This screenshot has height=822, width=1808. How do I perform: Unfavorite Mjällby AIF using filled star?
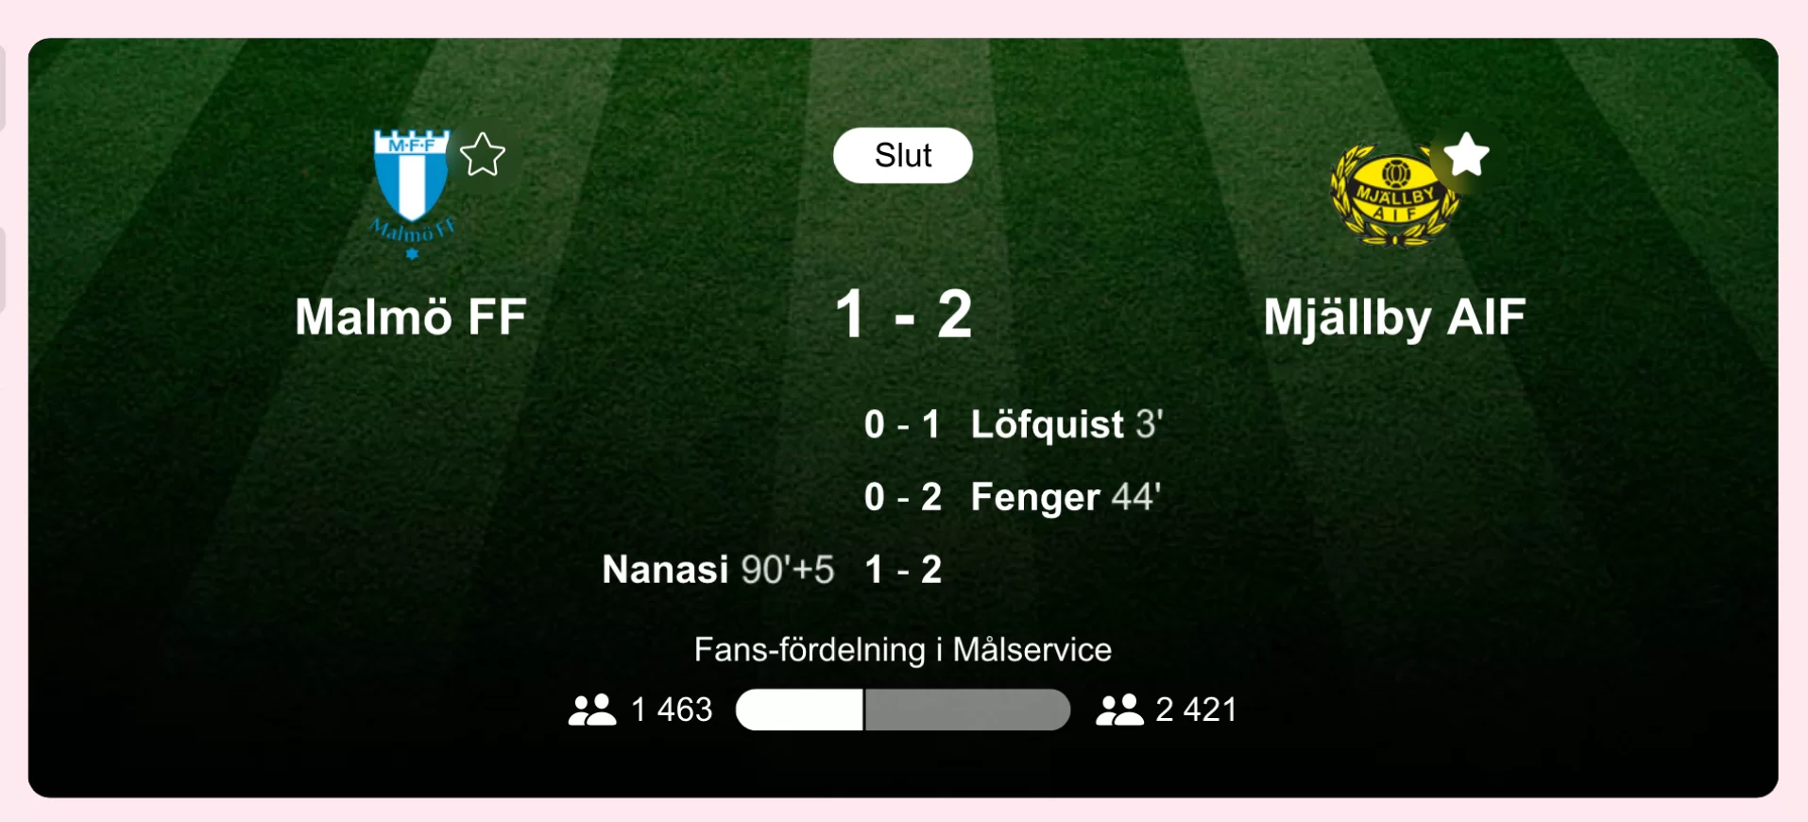[1466, 155]
